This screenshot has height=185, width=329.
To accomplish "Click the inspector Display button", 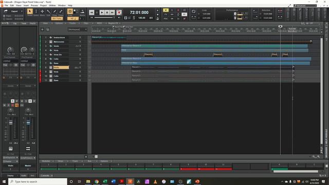I will click(10, 176).
